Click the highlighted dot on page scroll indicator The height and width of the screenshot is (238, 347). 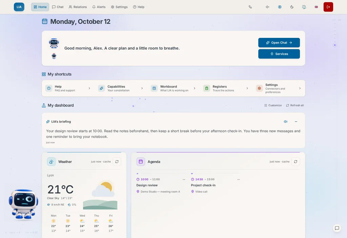(x=335, y=45)
